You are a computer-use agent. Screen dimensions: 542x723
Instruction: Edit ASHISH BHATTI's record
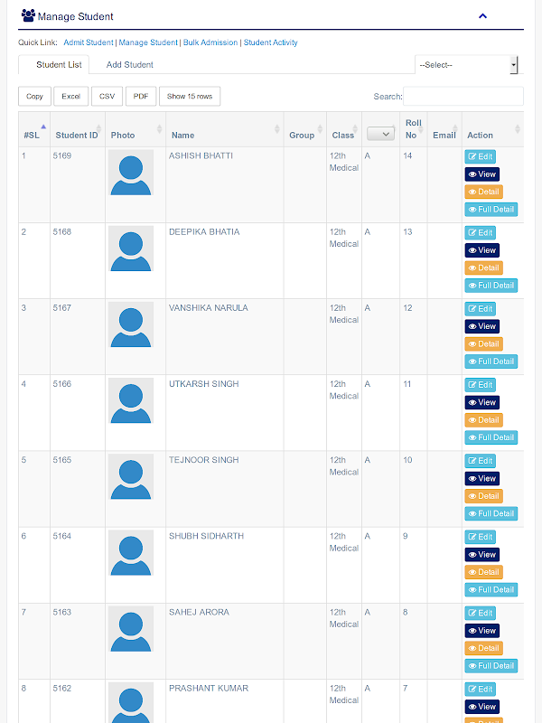[480, 156]
